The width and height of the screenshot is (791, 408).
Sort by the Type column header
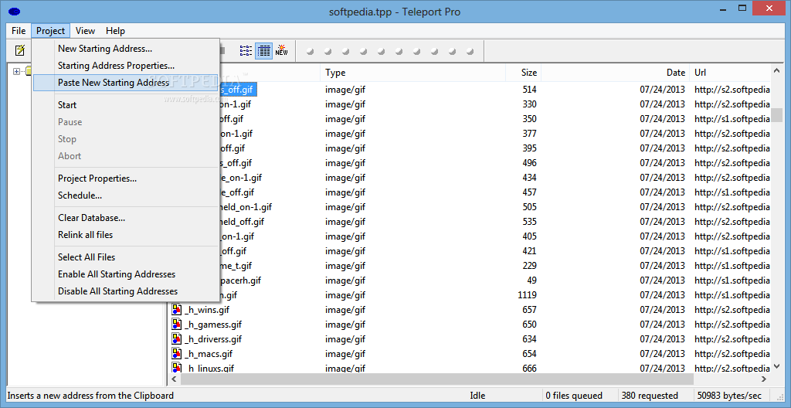[413, 73]
